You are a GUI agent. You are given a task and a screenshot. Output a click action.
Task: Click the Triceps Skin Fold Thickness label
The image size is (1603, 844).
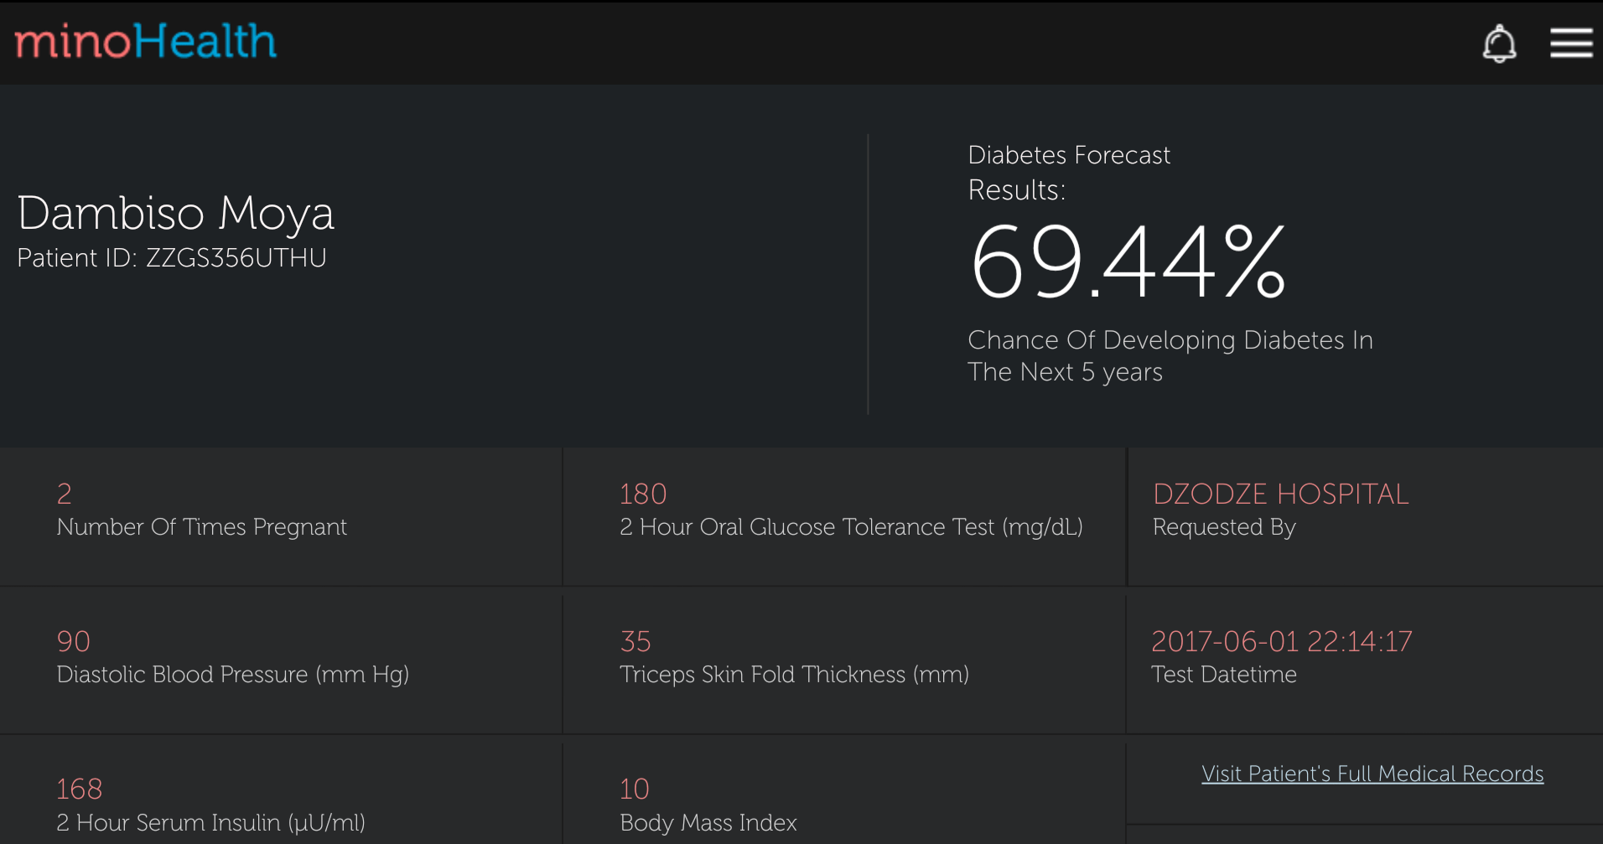(794, 675)
